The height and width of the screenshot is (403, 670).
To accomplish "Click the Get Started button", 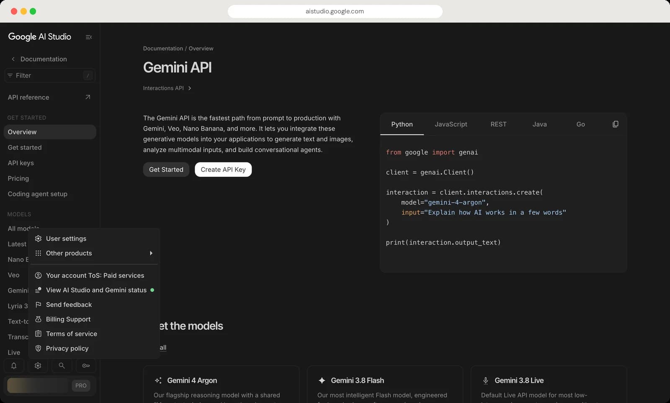I will [166, 169].
